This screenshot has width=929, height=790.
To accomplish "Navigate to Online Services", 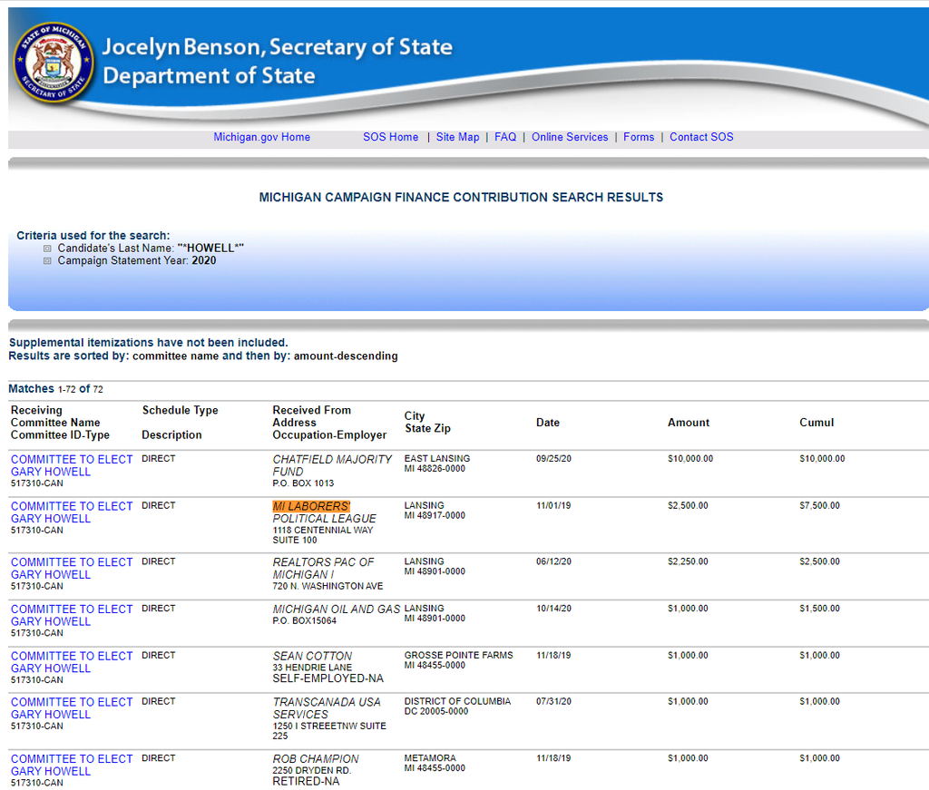I will click(x=570, y=137).
